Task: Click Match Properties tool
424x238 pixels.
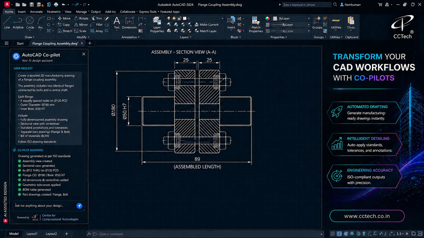Action: [256, 25]
